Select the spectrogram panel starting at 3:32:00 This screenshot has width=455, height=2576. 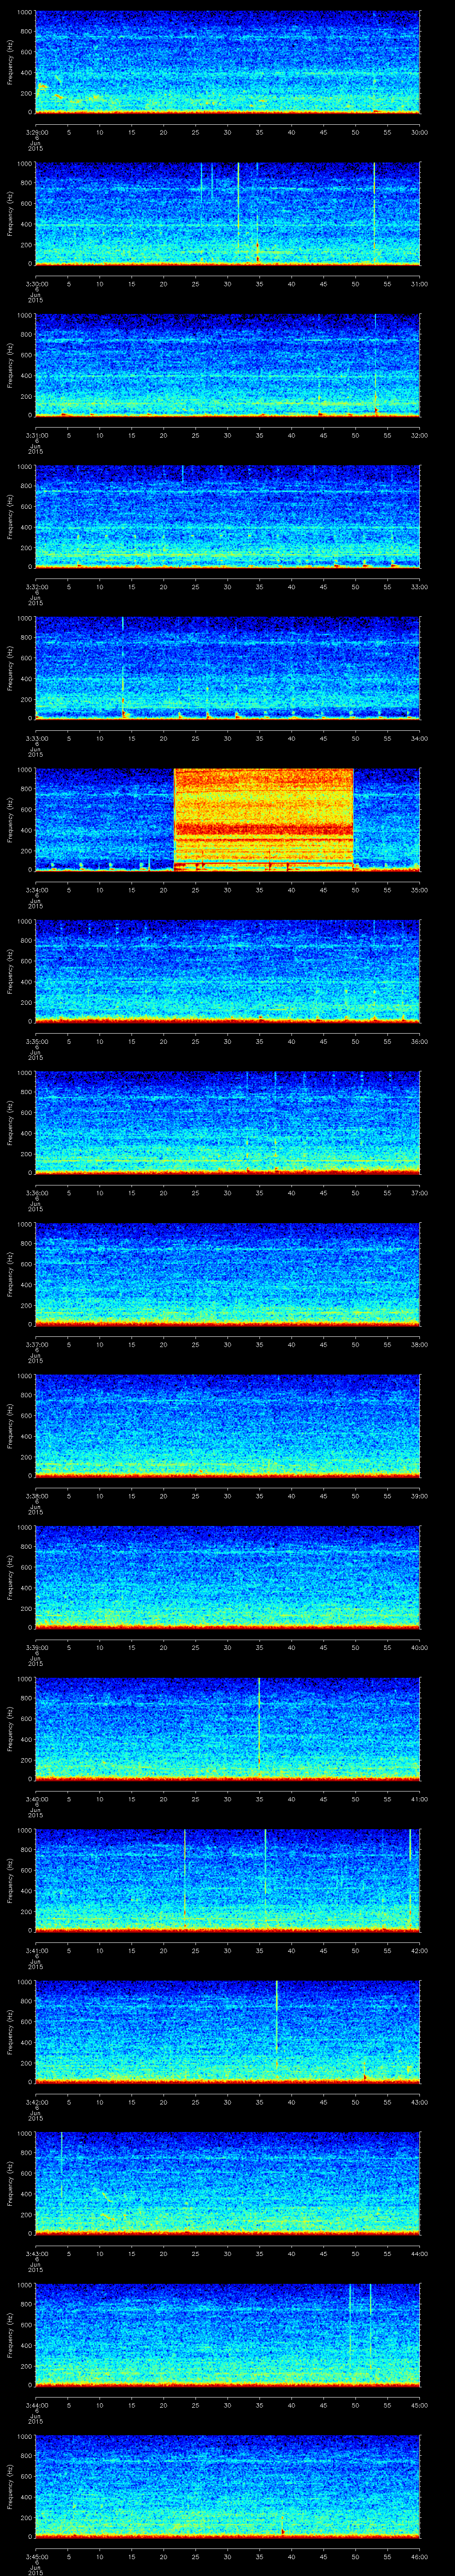point(227,516)
